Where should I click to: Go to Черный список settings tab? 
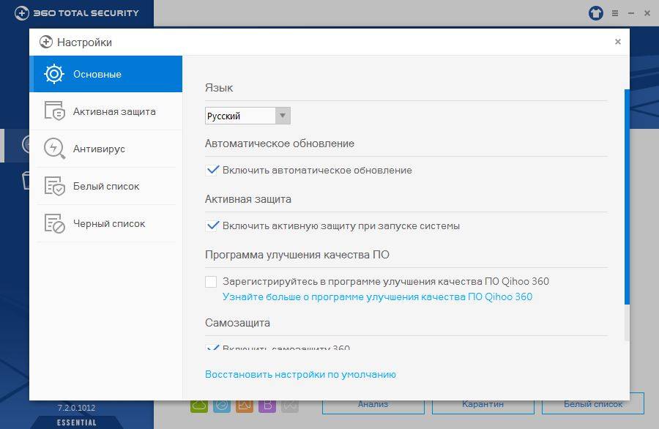coord(106,223)
